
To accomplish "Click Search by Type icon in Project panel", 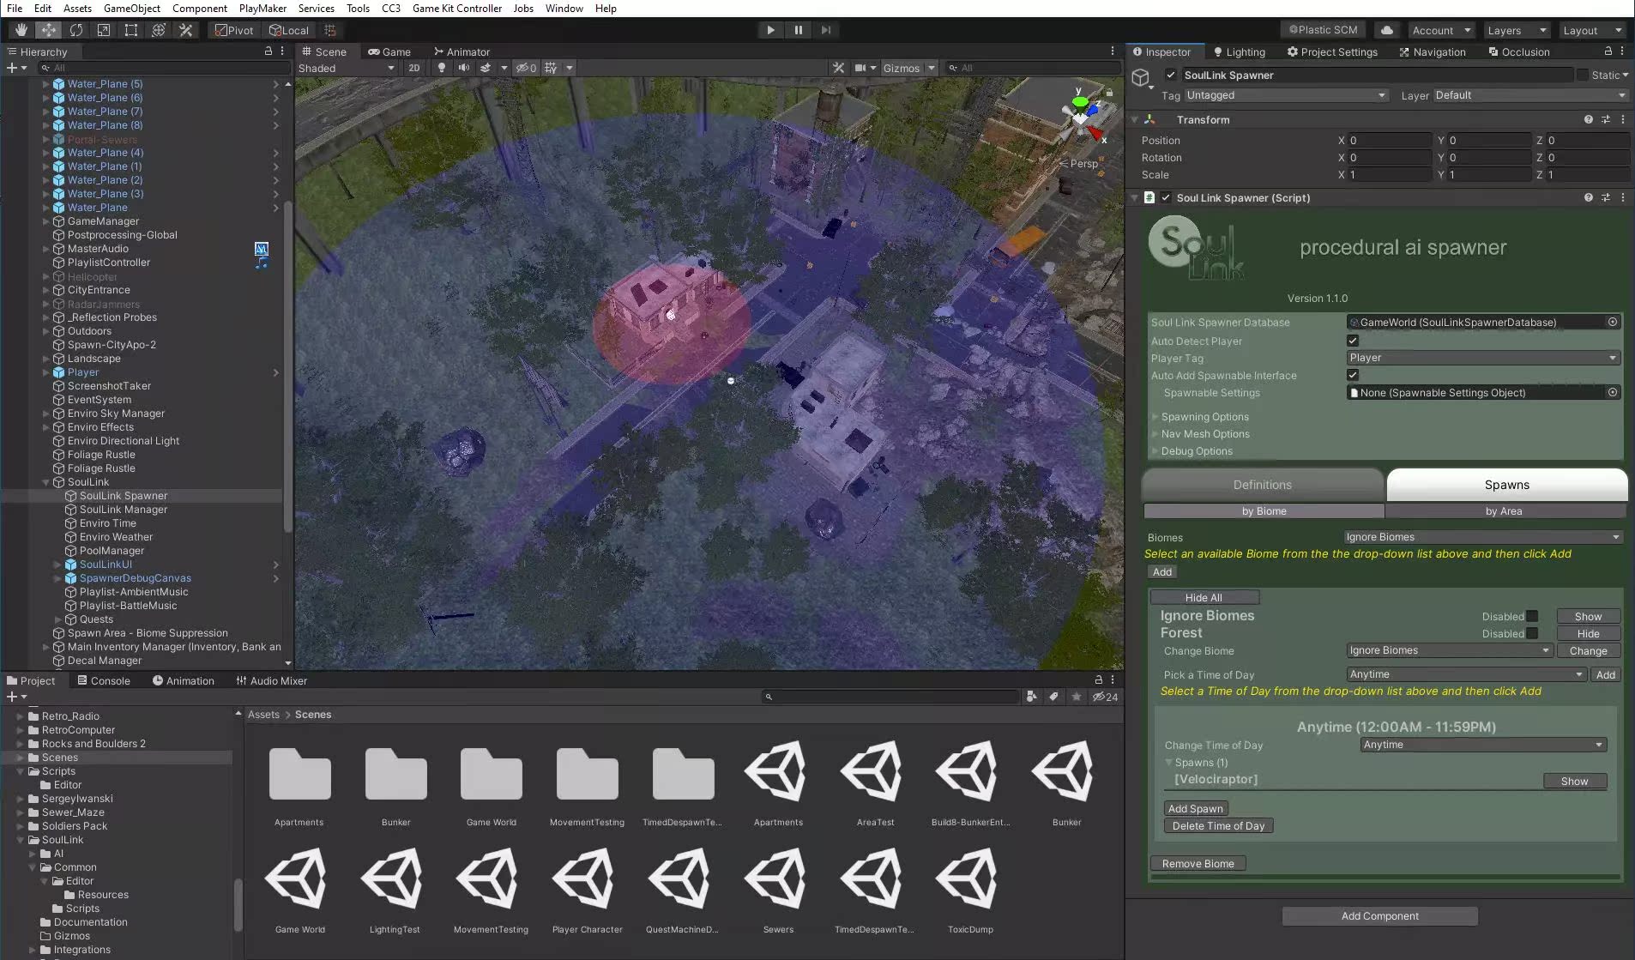I will tap(1031, 697).
